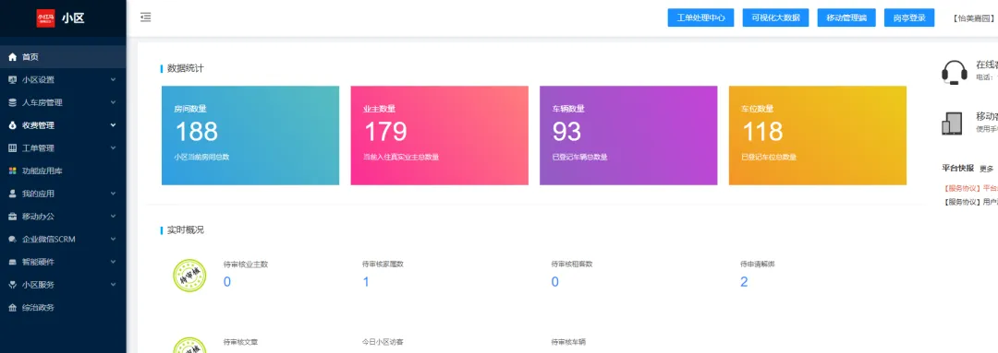Screen dimensions: 998x353
Task: Click the 收费管理 money bag icon
Action: coord(12,125)
